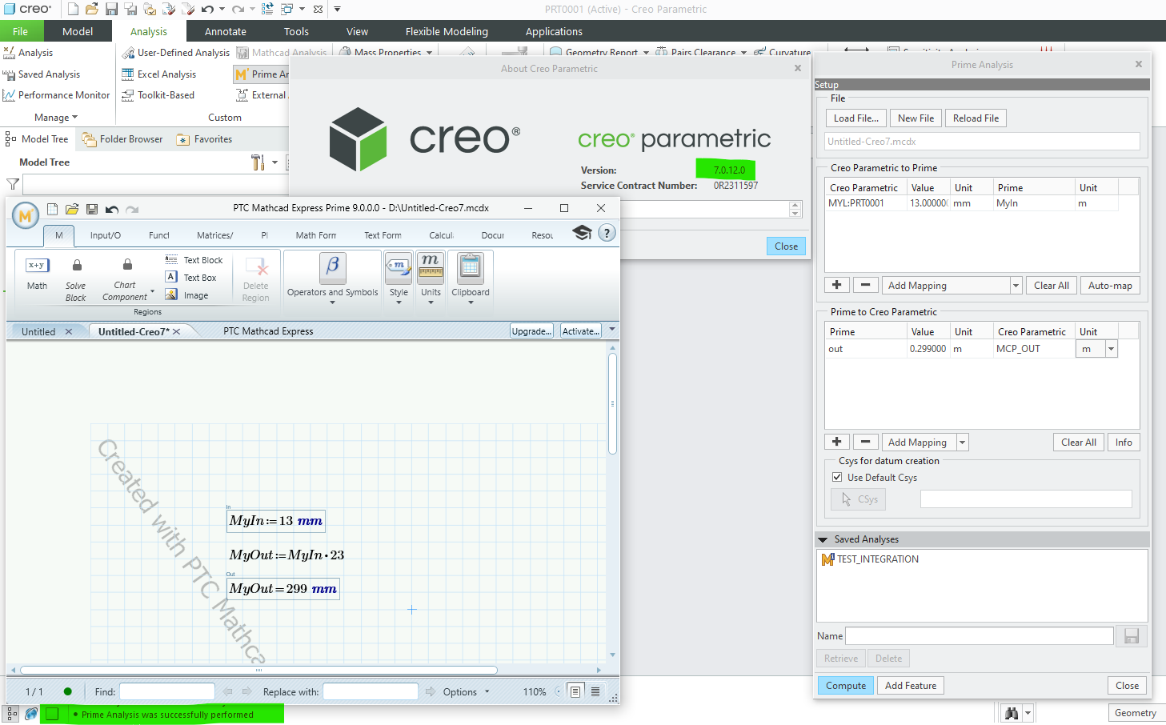Toggle model tree display in Creo status bar
This screenshot has height=725, width=1166.
coord(12,713)
